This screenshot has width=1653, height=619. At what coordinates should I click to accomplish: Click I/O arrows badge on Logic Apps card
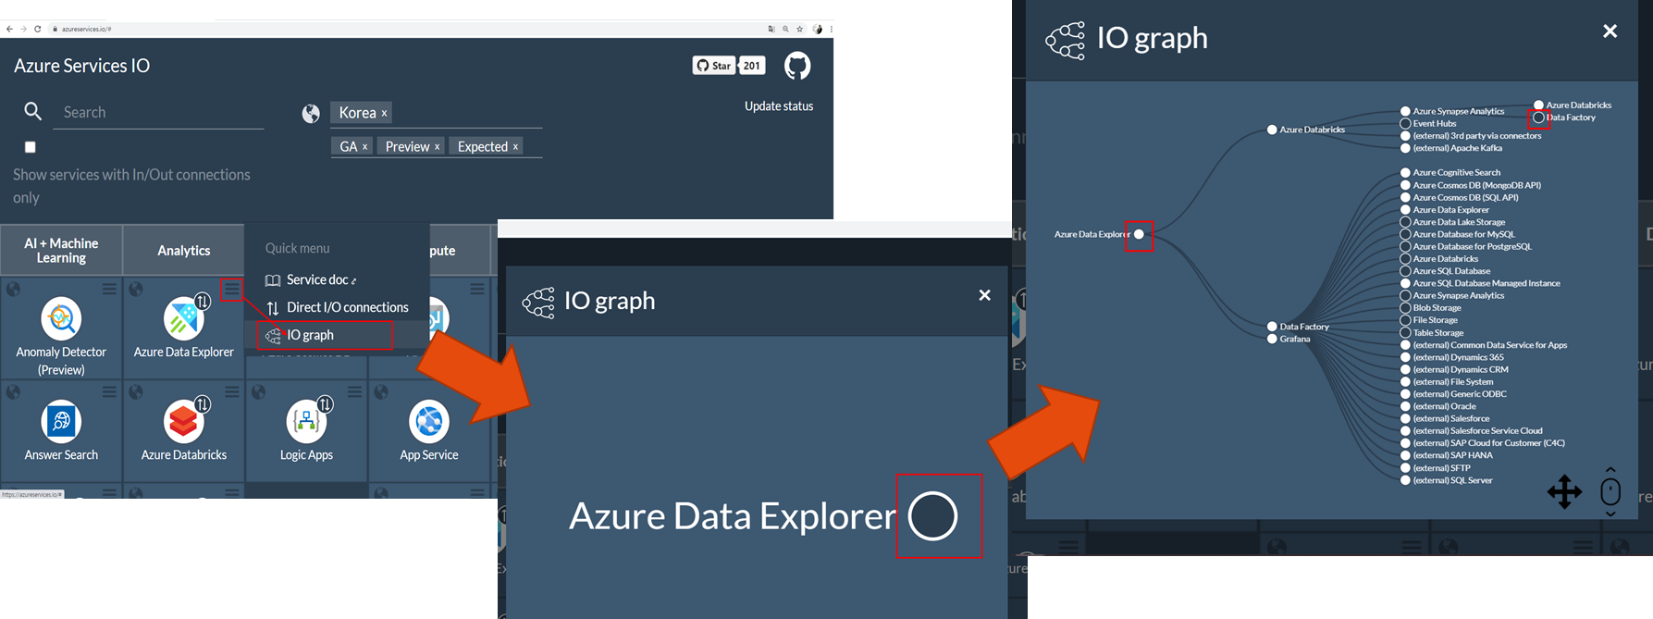point(325,404)
